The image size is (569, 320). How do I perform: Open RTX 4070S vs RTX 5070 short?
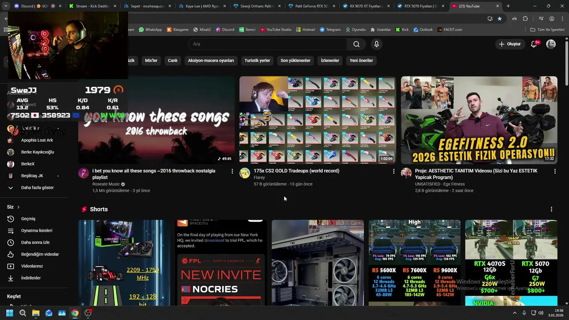click(x=511, y=263)
